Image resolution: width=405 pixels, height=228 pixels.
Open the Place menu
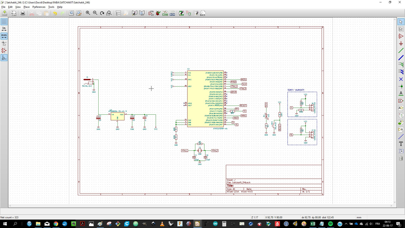pos(26,7)
